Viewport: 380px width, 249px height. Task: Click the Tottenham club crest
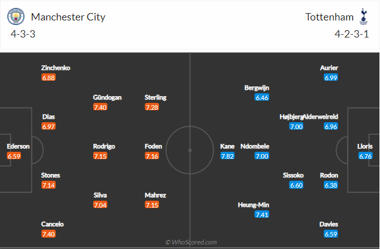click(364, 16)
